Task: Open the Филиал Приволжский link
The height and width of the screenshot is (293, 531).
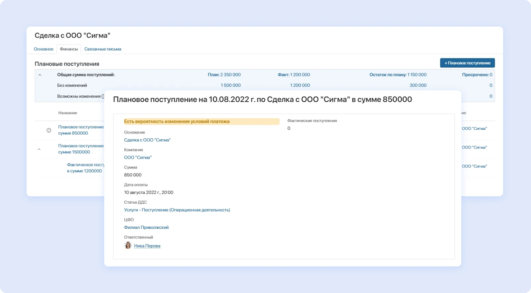Action: tap(146, 228)
